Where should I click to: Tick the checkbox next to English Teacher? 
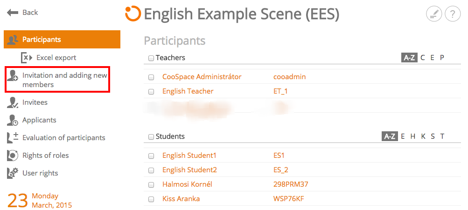(x=151, y=92)
